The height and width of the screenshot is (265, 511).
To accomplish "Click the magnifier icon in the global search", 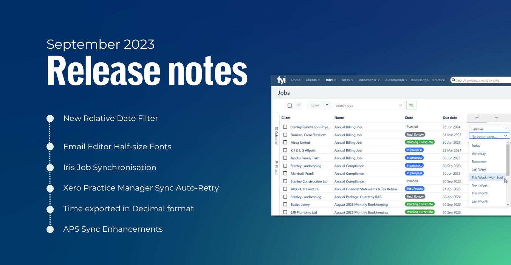I will [x=454, y=80].
